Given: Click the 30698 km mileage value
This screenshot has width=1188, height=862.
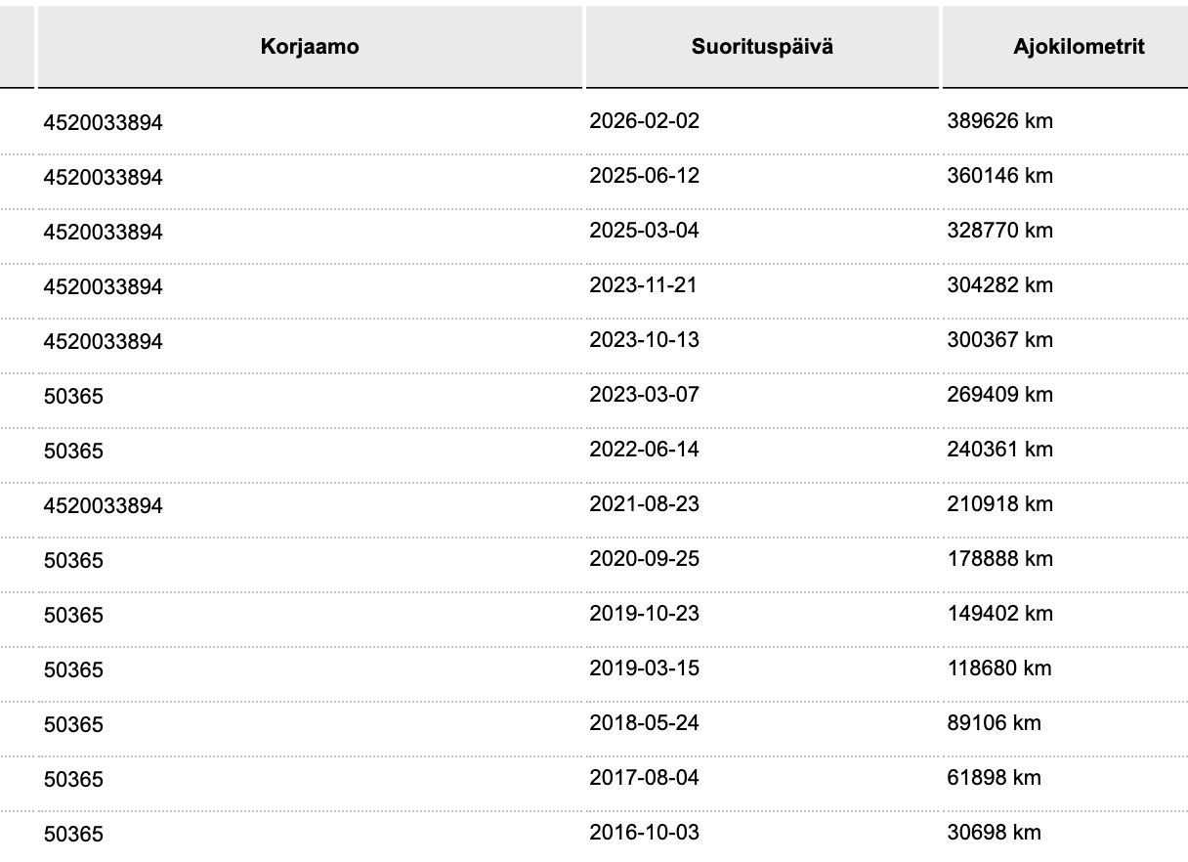Looking at the screenshot, I should (x=995, y=833).
